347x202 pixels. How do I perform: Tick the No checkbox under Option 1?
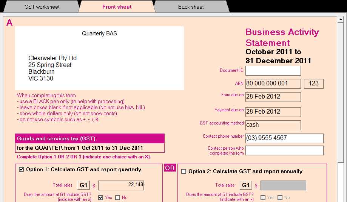tap(118, 197)
